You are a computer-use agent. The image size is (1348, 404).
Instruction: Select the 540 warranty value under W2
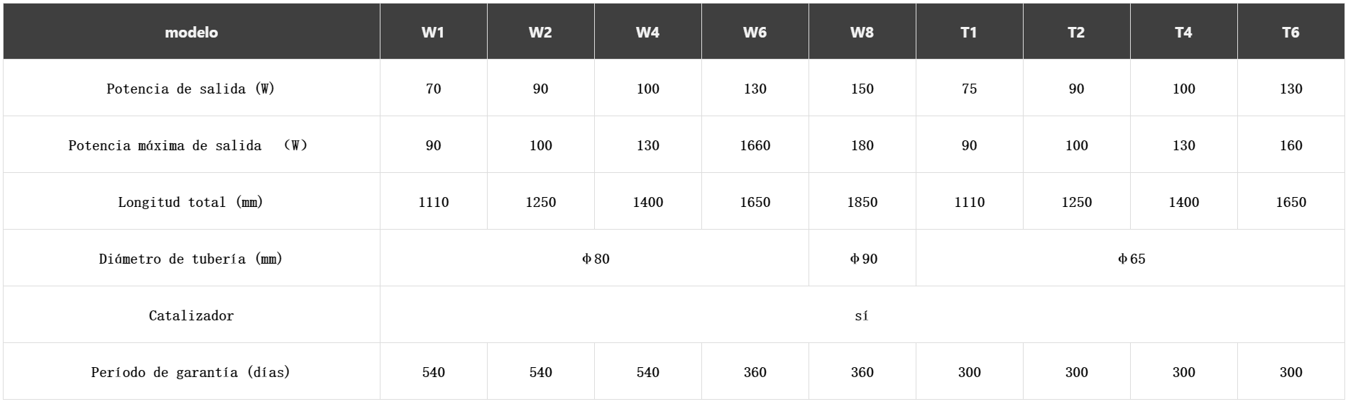pyautogui.click(x=540, y=372)
